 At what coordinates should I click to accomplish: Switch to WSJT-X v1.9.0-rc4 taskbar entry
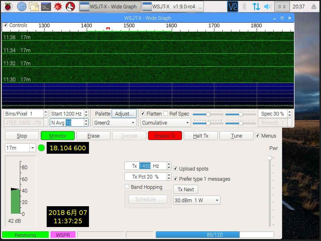pyautogui.click(x=173, y=7)
